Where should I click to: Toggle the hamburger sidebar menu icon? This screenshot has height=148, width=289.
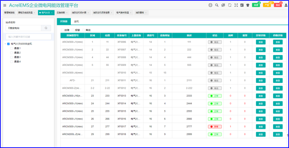point(5,5)
